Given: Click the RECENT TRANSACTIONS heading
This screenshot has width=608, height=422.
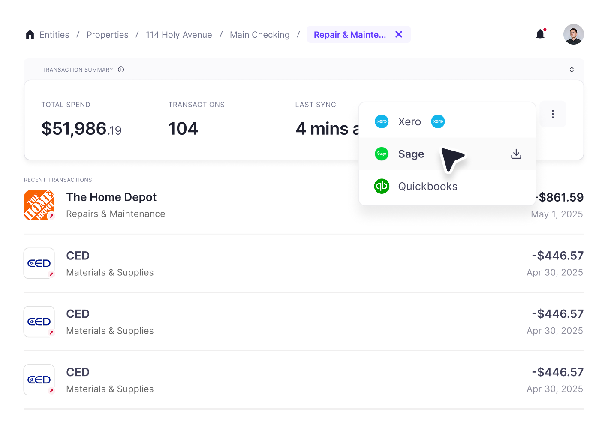Looking at the screenshot, I should click(58, 180).
